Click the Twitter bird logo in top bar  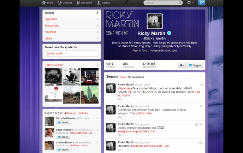click(x=126, y=3)
